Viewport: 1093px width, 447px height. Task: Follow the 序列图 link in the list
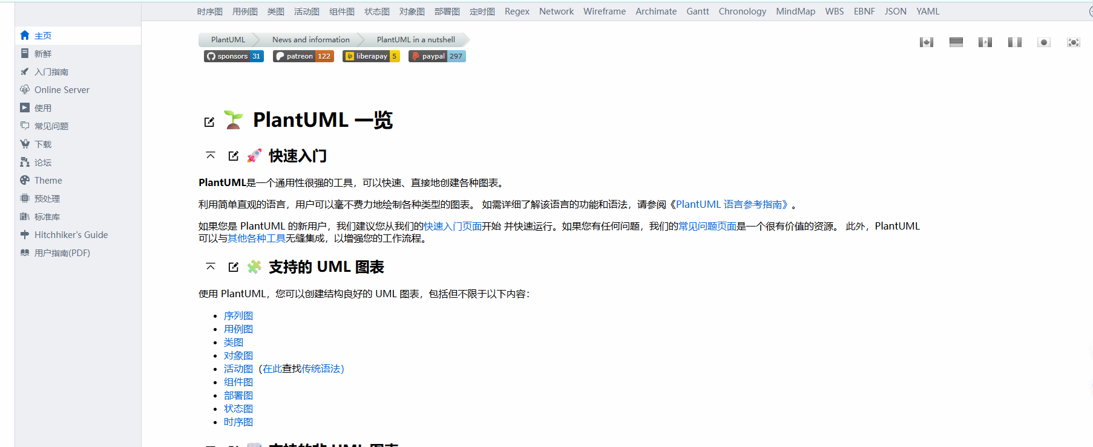[238, 316]
